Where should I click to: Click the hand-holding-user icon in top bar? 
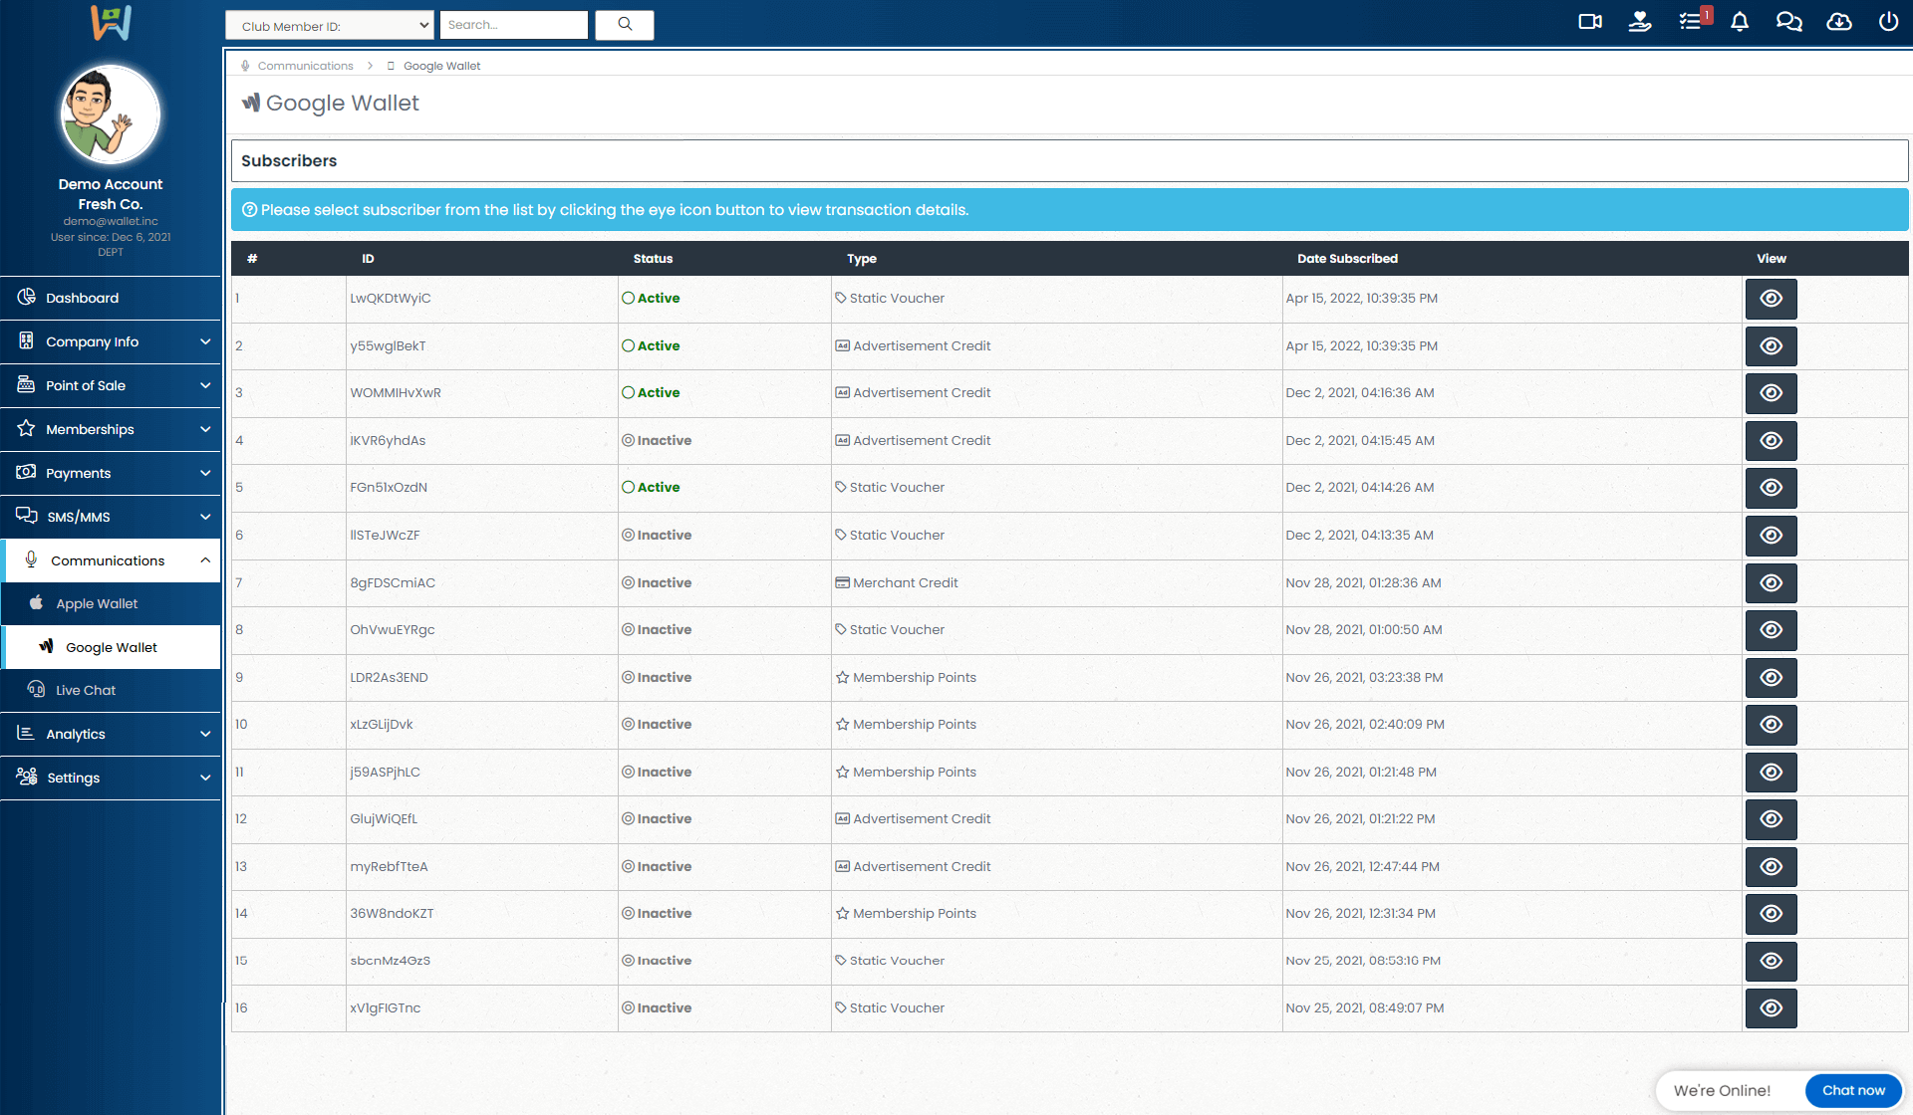(x=1640, y=22)
